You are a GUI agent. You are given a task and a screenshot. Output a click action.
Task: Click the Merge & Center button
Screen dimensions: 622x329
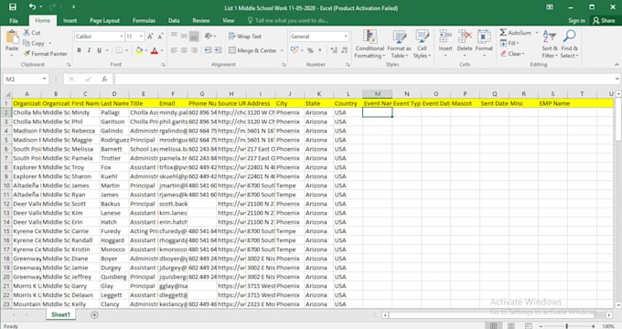[252, 50]
